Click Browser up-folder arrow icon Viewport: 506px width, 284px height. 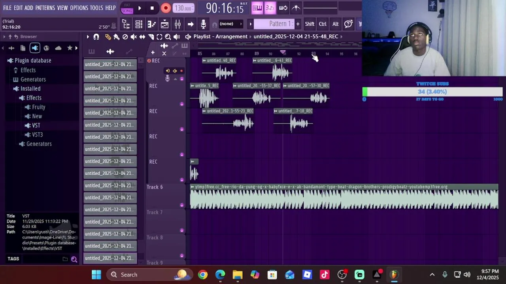pos(11,37)
